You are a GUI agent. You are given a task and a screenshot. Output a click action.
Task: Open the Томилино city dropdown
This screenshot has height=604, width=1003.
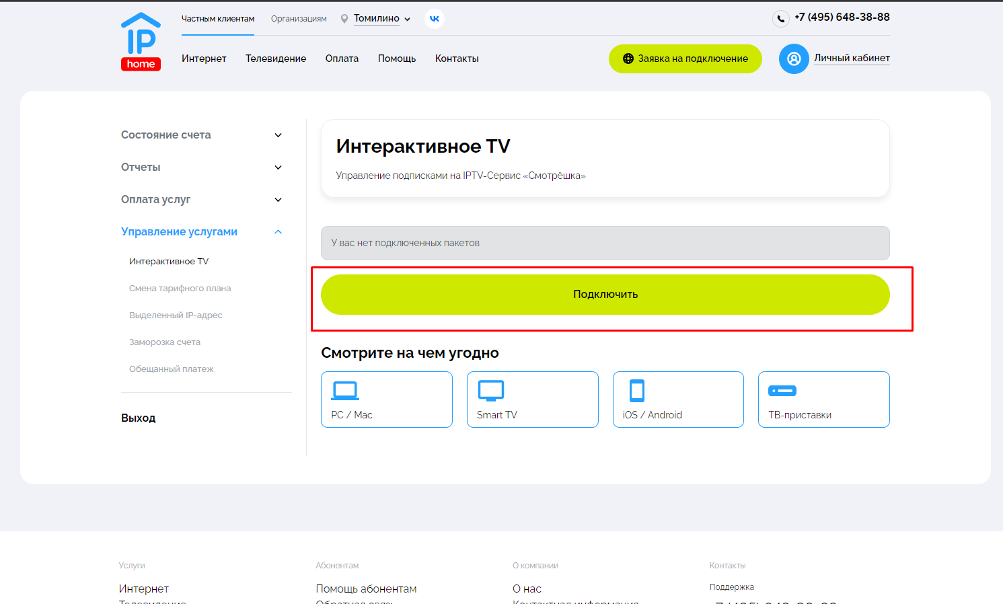[381, 19]
